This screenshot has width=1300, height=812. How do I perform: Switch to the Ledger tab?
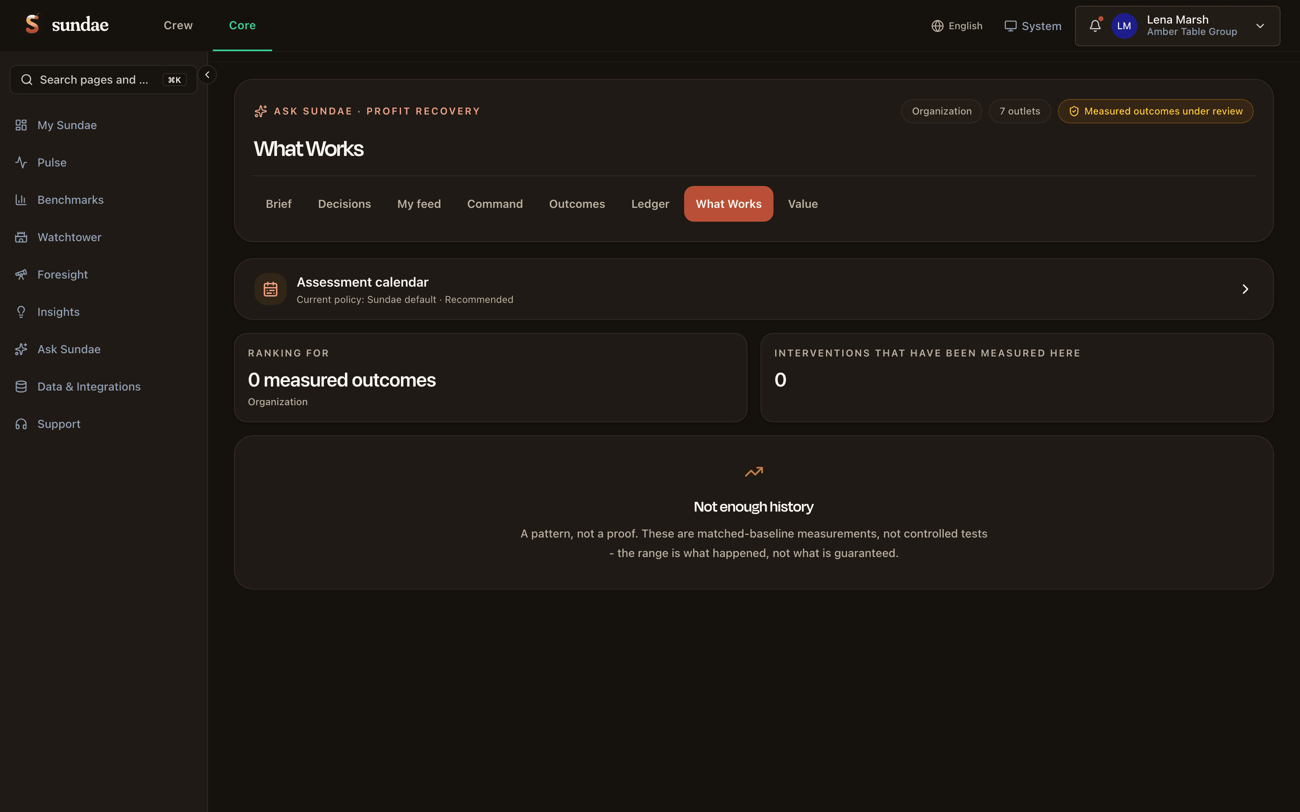click(x=650, y=204)
